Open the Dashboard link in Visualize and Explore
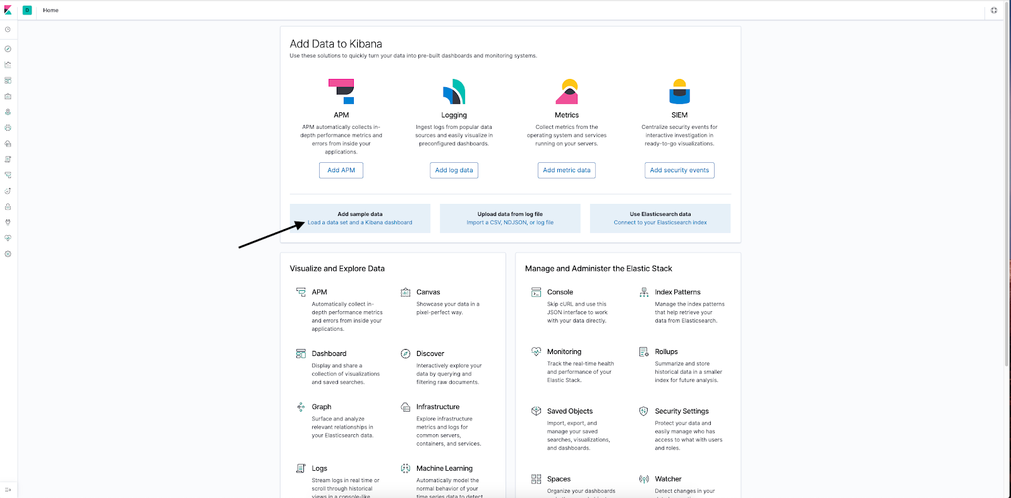The image size is (1011, 498). point(329,353)
